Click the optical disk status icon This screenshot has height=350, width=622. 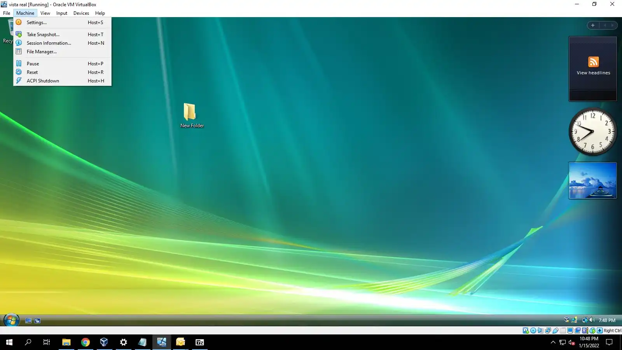pos(533,331)
